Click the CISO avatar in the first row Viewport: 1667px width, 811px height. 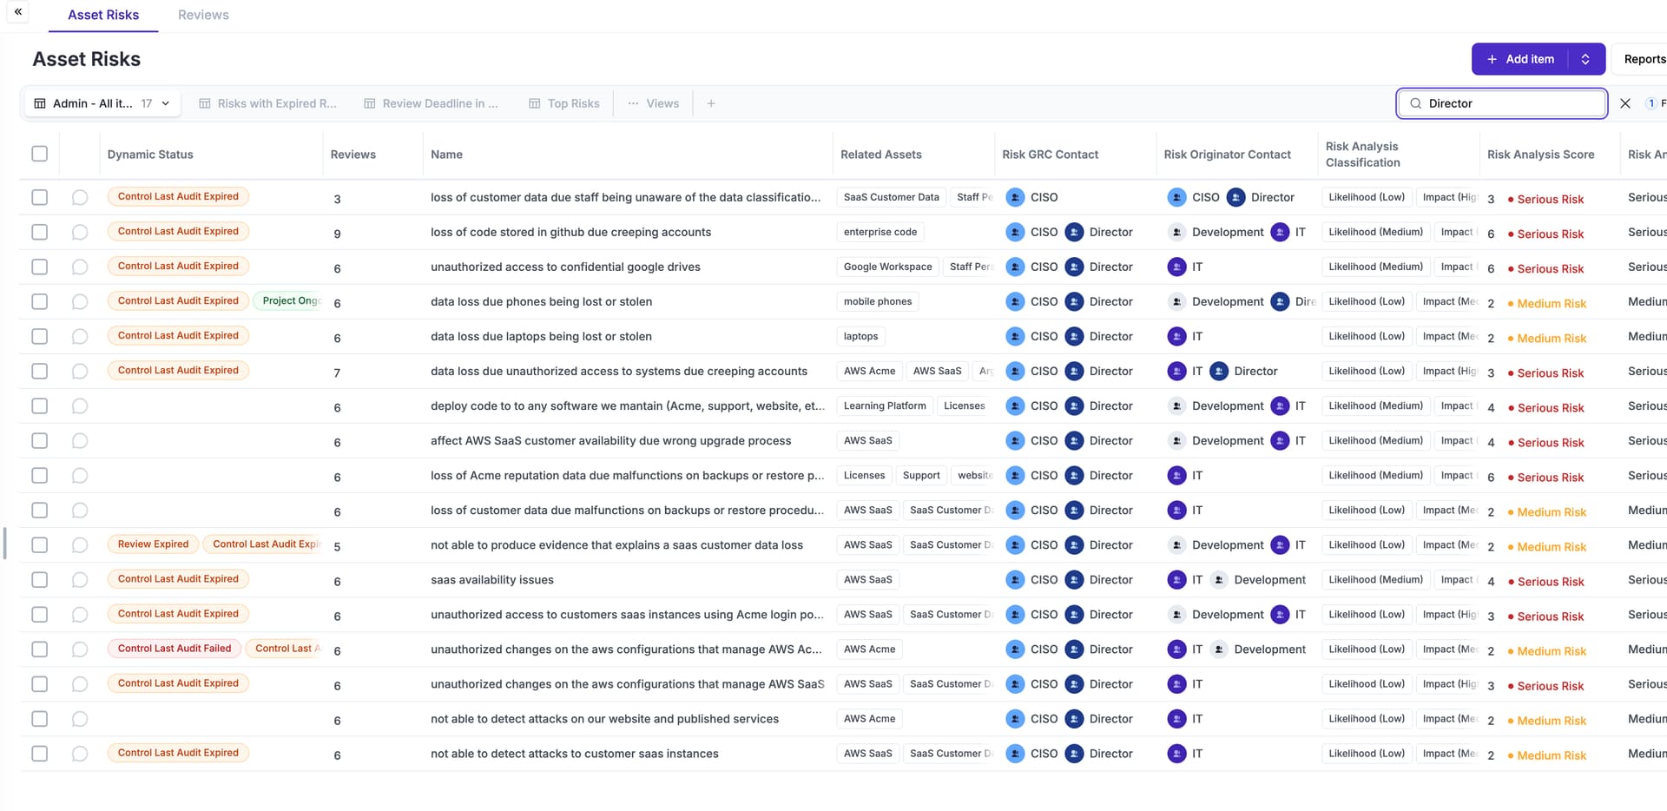click(1015, 197)
